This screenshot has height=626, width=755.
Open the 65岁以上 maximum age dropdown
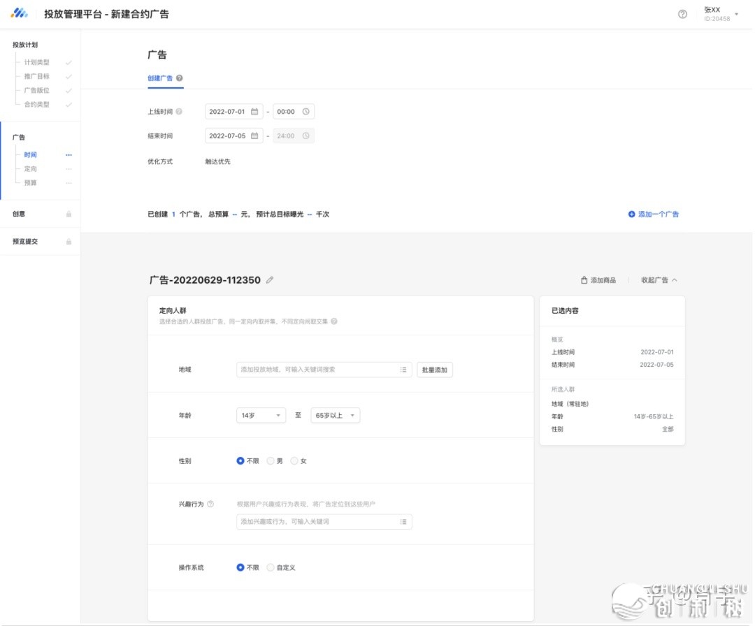[335, 415]
